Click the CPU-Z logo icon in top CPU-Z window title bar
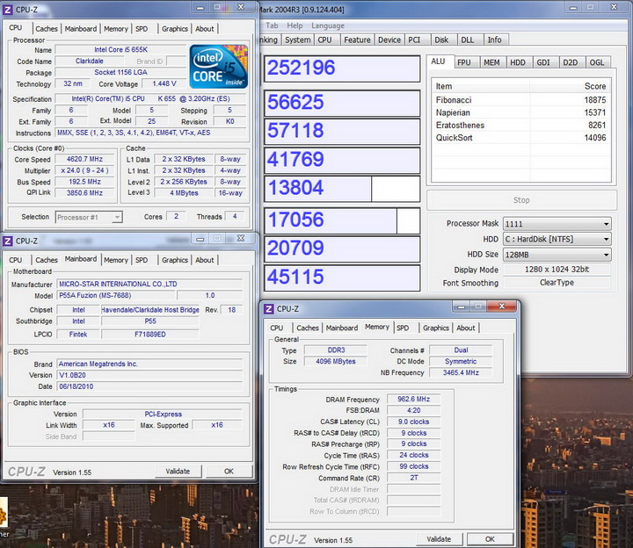 point(7,10)
